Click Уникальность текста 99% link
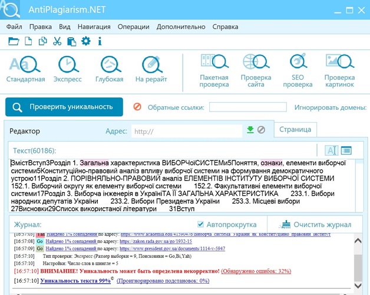 75,281
